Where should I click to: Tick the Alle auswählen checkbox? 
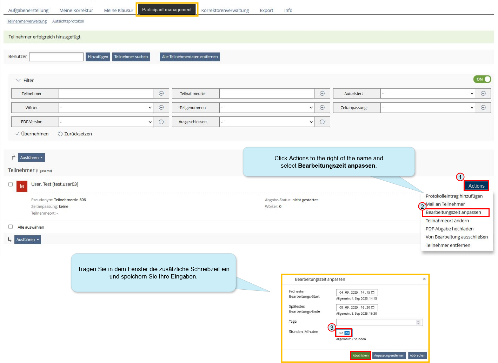coord(11,227)
